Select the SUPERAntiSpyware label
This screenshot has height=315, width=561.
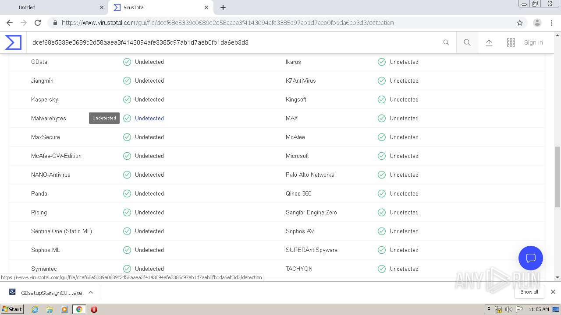coord(312,250)
